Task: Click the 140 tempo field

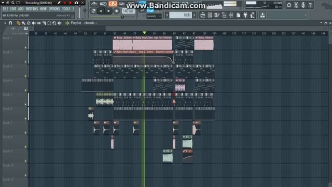Action: (128, 11)
